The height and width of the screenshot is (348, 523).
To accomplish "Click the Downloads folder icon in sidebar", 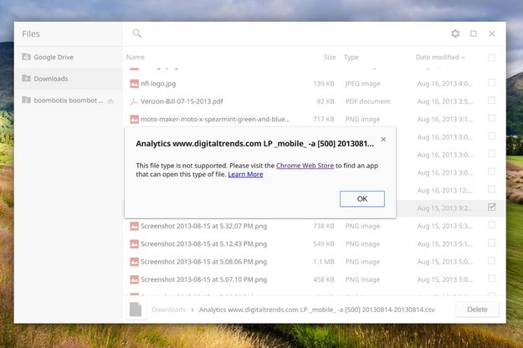I will pos(26,78).
